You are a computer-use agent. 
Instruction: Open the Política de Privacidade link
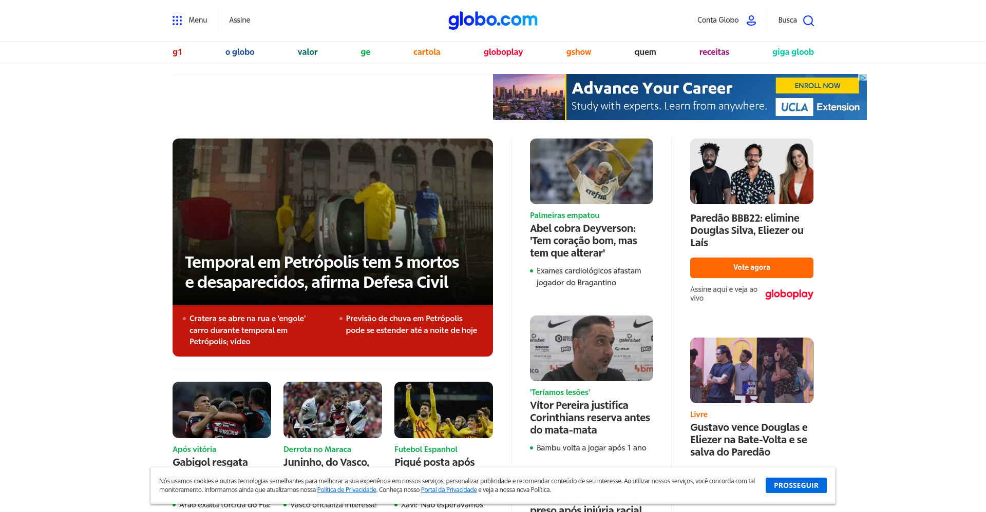point(347,490)
